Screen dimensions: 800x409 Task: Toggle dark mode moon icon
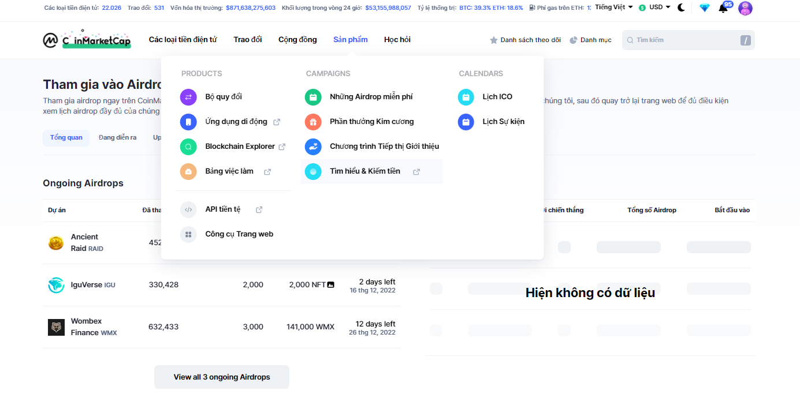tap(682, 7)
